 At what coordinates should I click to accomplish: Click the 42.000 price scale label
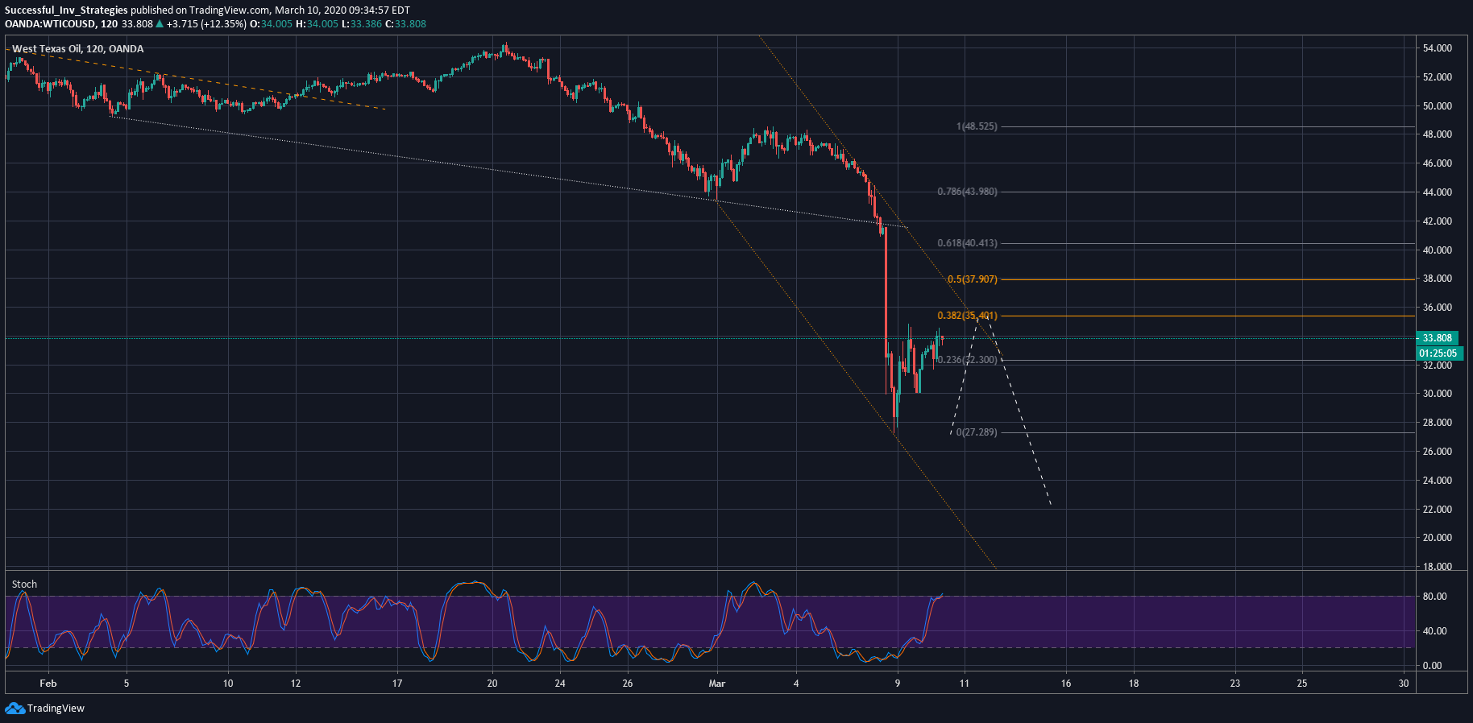1438,221
